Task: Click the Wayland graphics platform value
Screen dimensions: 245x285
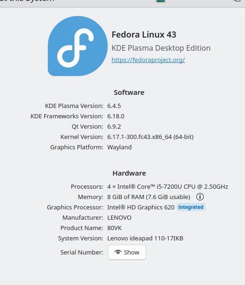Action: [x=119, y=147]
